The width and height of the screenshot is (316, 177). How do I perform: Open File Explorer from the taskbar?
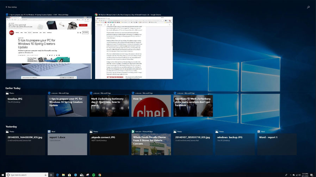coord(63,175)
